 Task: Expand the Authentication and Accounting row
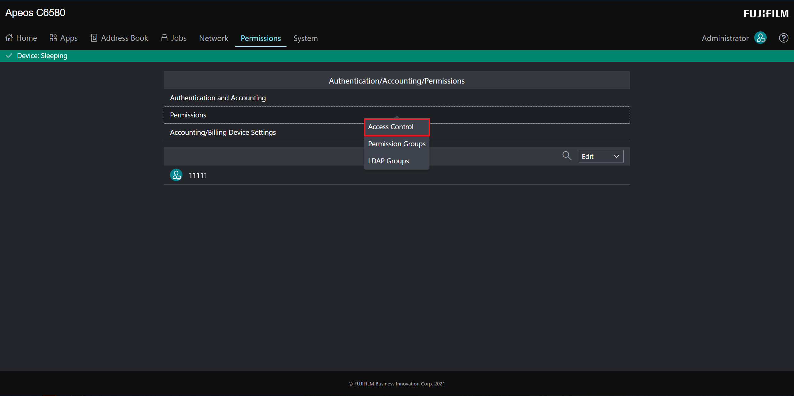point(218,98)
